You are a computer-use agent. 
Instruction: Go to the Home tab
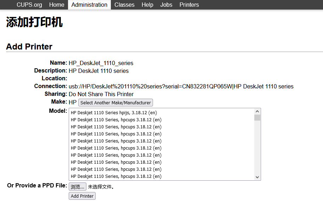(x=57, y=5)
